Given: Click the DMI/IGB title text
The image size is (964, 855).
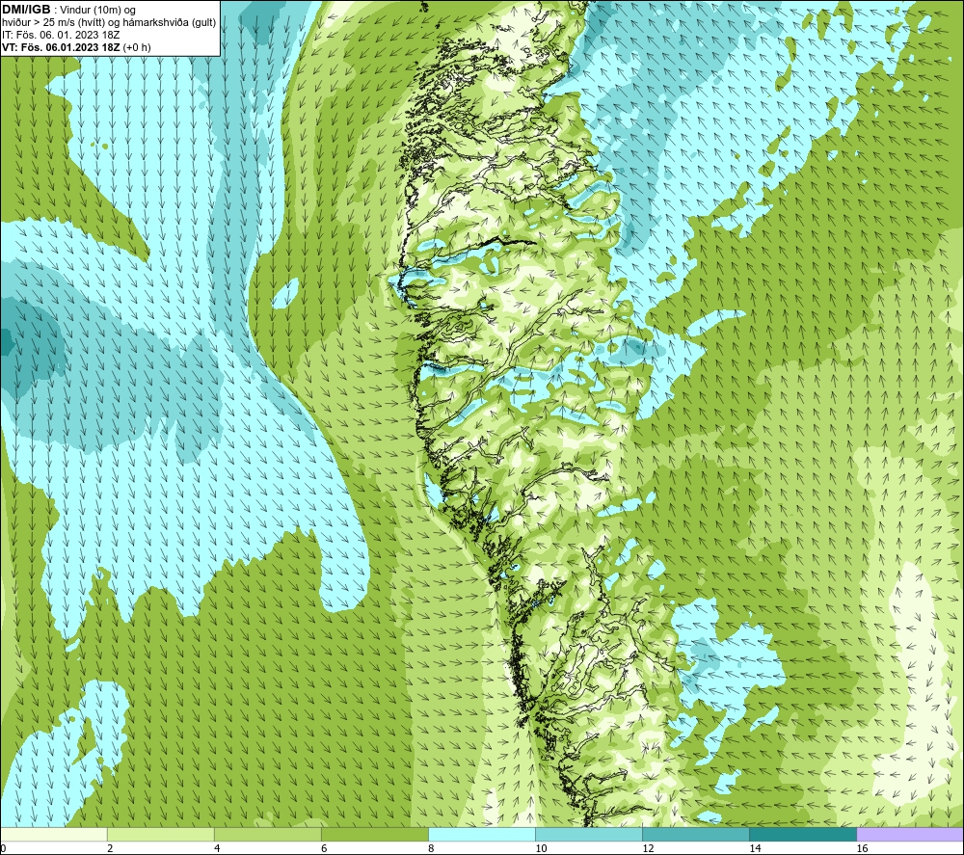Looking at the screenshot, I should tap(26, 10).
